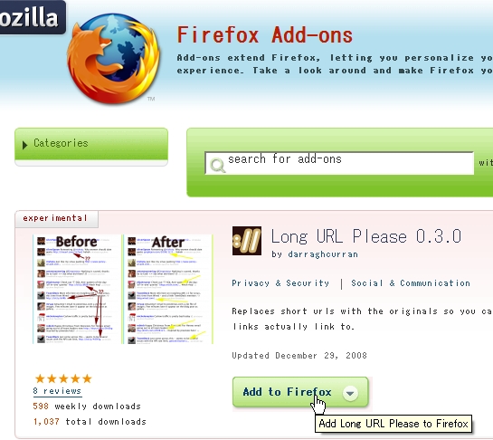This screenshot has height=440, width=493.
Task: Click the Updated December 29, 2008 text
Action: pyautogui.click(x=299, y=356)
